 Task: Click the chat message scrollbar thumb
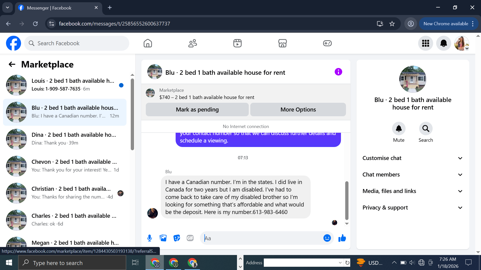point(347,200)
